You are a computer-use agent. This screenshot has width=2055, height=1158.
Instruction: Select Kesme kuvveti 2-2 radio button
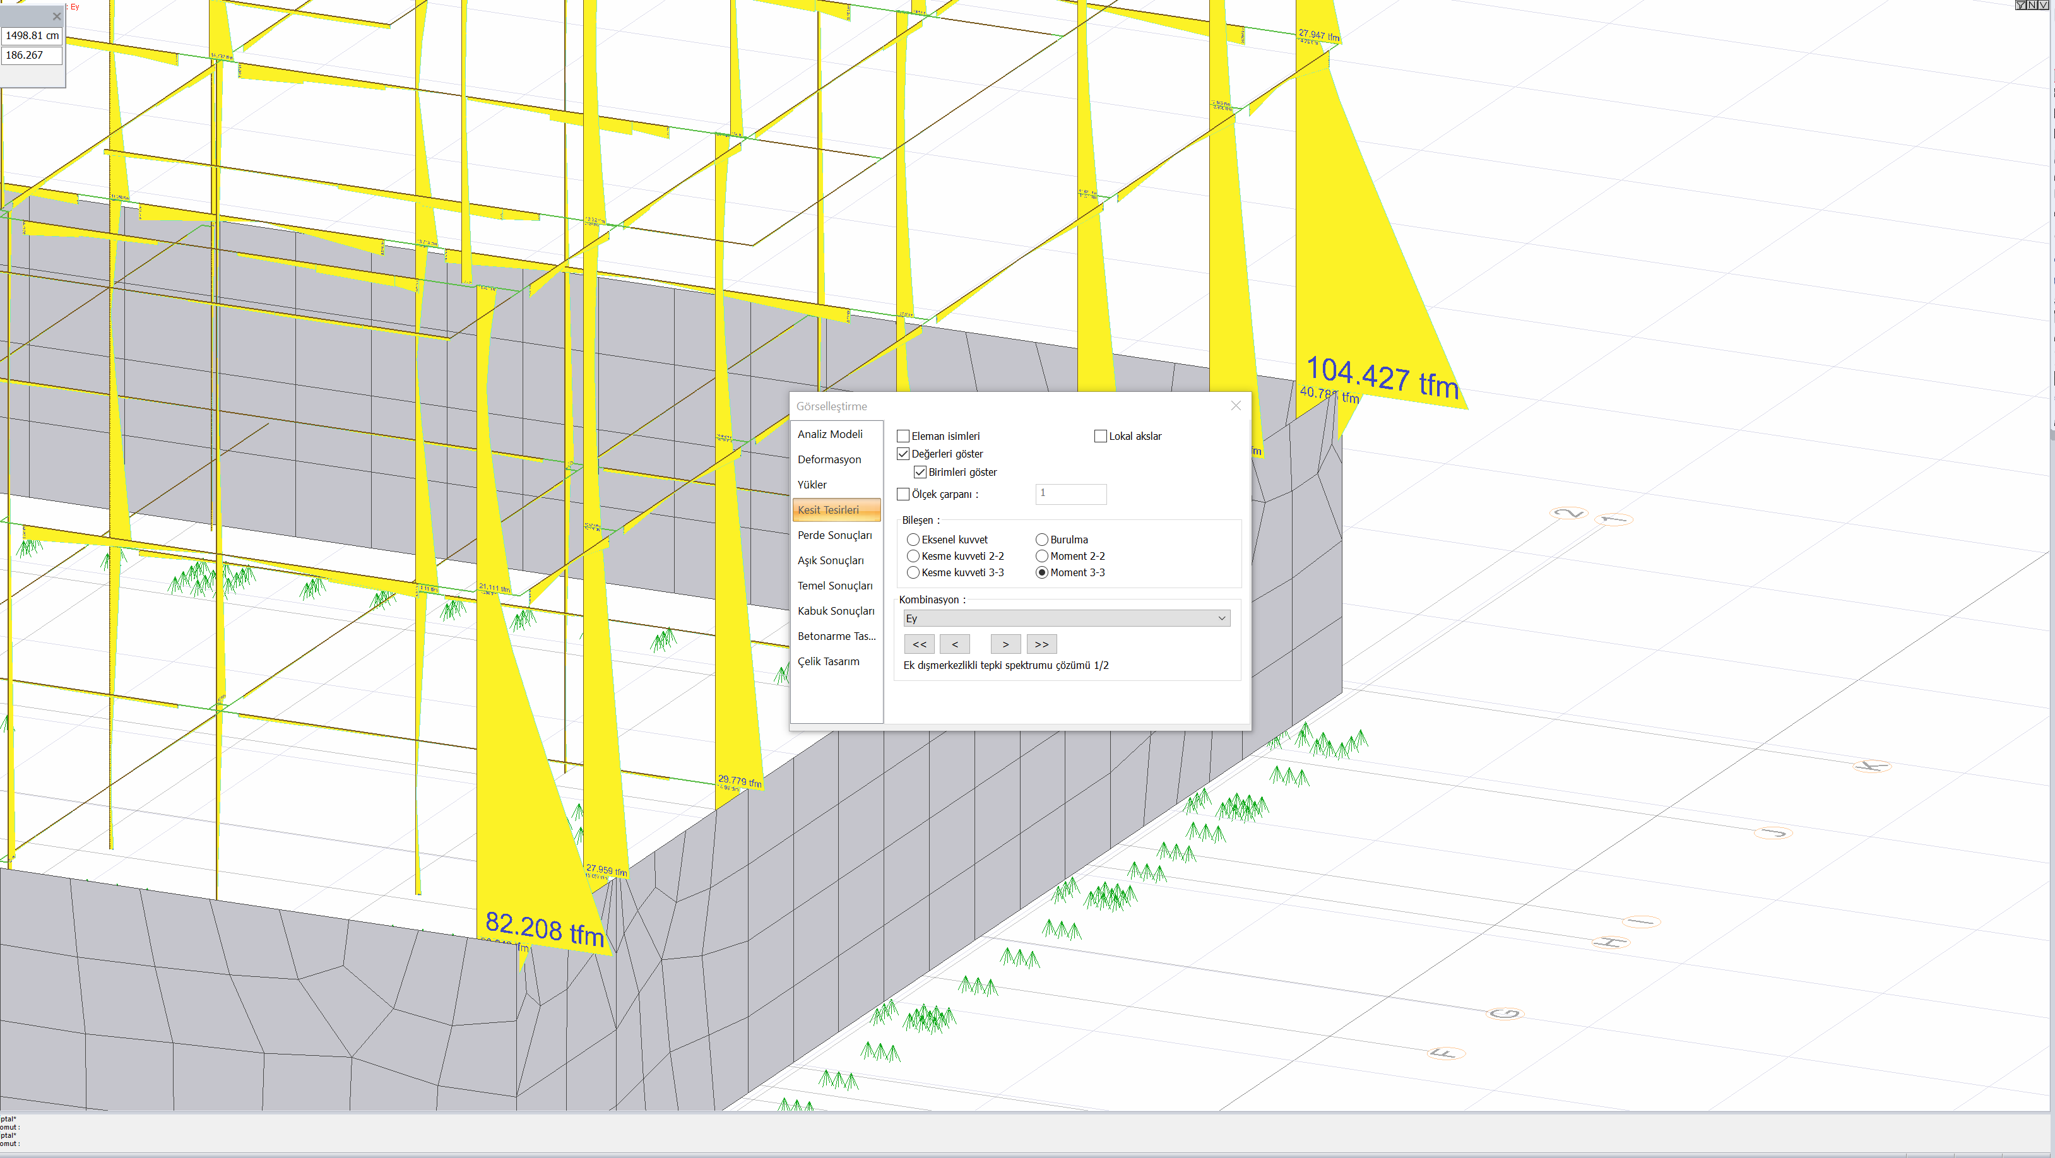pyautogui.click(x=913, y=556)
